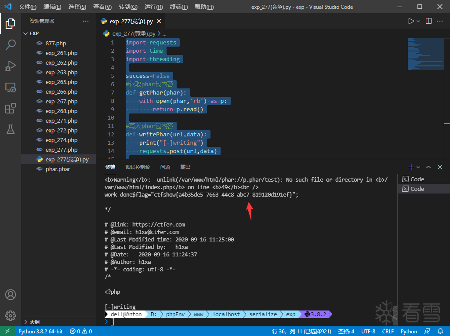Open the 帮助(H) menu

point(204,7)
